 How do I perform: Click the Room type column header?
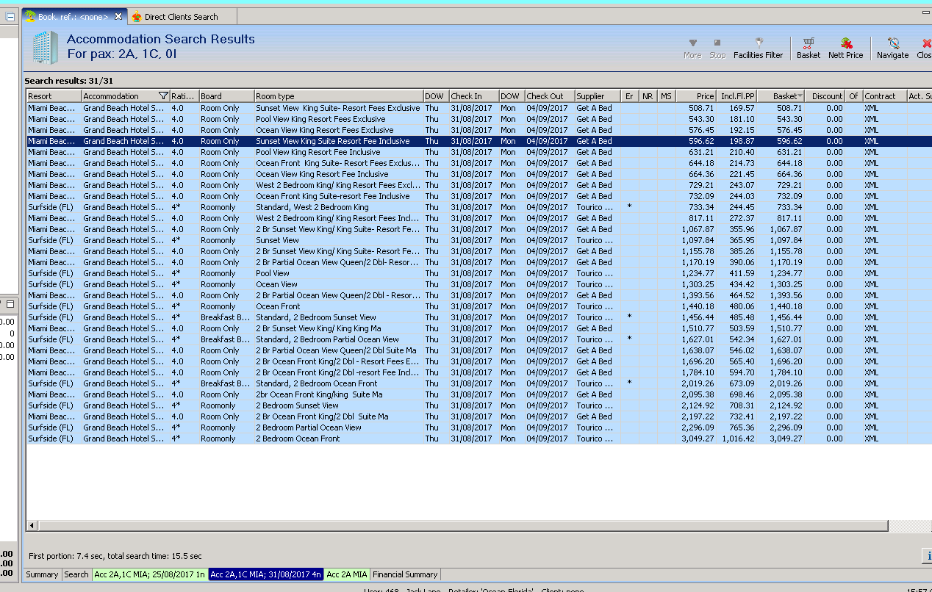(x=338, y=96)
